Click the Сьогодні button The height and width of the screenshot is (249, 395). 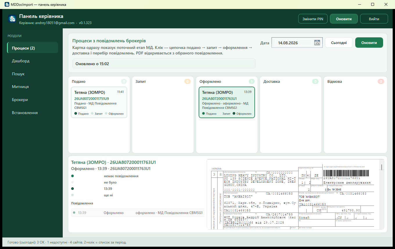tap(339, 43)
